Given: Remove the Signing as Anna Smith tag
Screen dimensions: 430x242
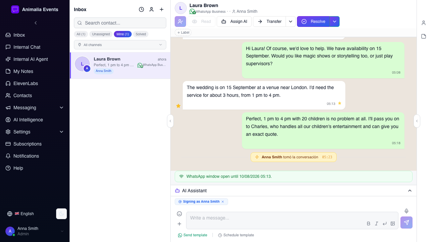Looking at the screenshot, I should [x=223, y=202].
